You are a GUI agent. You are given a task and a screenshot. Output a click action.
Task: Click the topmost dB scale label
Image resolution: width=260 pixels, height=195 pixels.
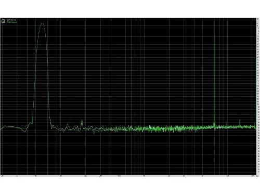(258, 19)
